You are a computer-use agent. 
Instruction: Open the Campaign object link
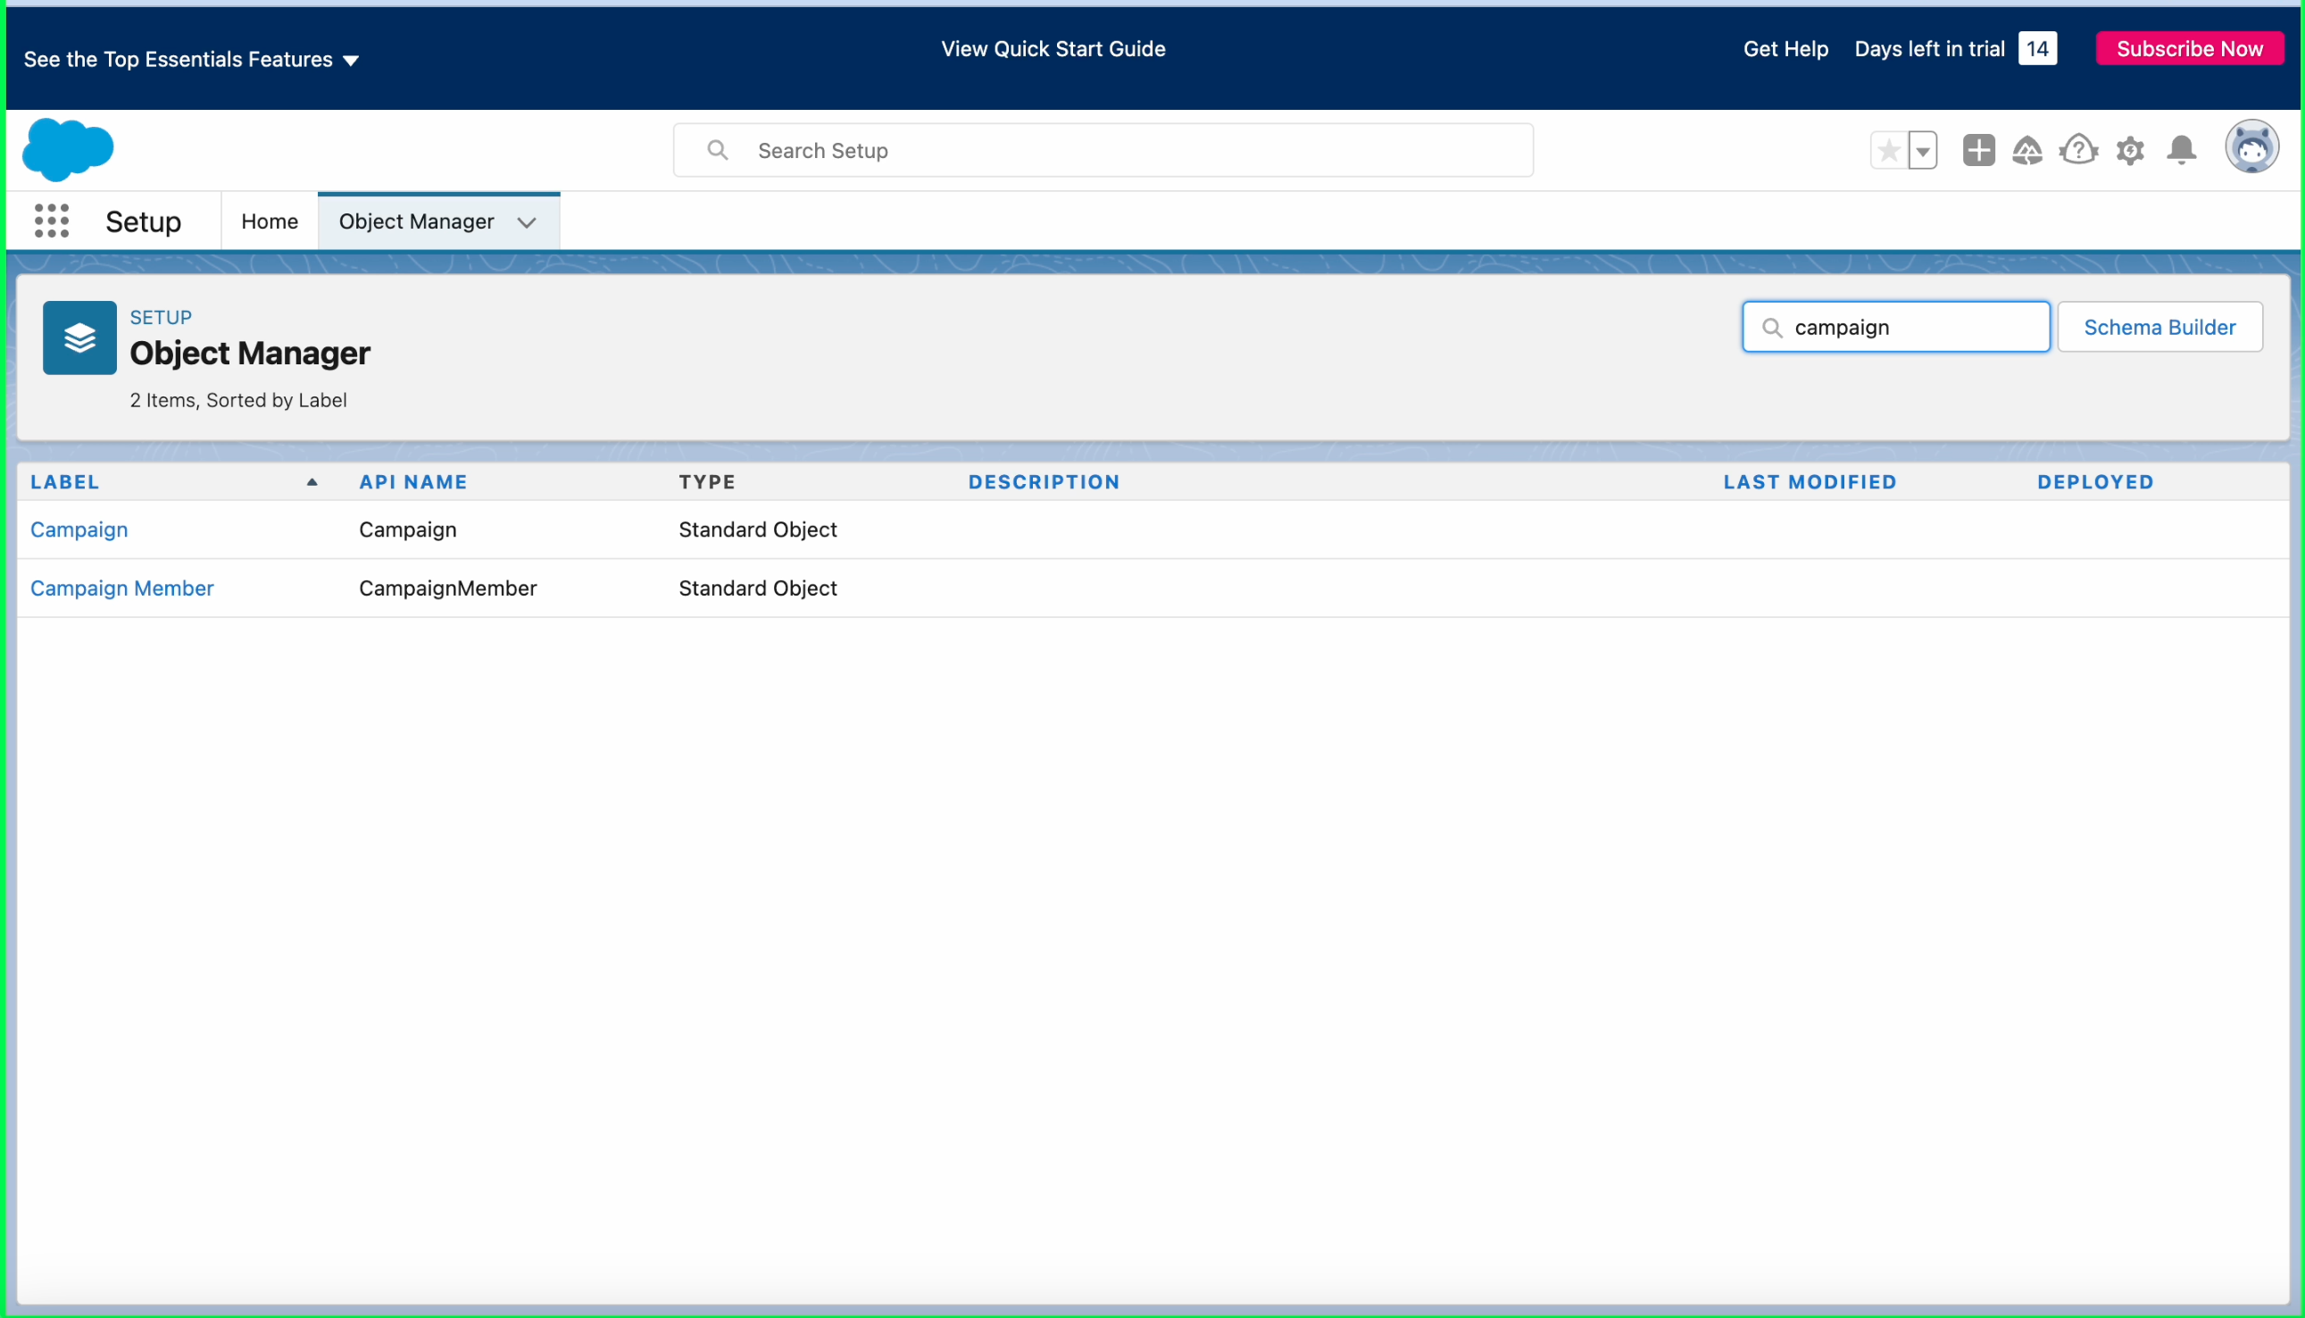point(79,530)
